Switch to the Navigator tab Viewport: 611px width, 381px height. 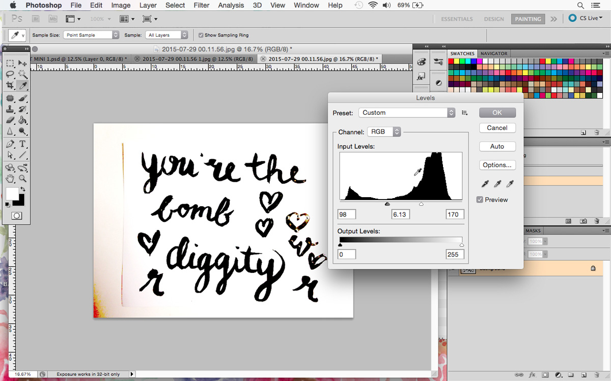pos(494,53)
